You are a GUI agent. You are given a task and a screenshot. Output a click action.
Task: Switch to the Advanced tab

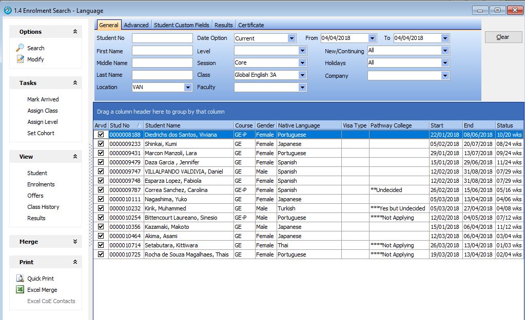click(136, 24)
